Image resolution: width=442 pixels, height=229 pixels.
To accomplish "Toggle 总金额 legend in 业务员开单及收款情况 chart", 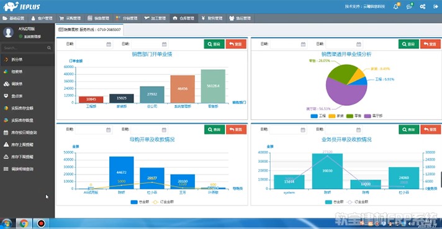I will click(335, 202).
